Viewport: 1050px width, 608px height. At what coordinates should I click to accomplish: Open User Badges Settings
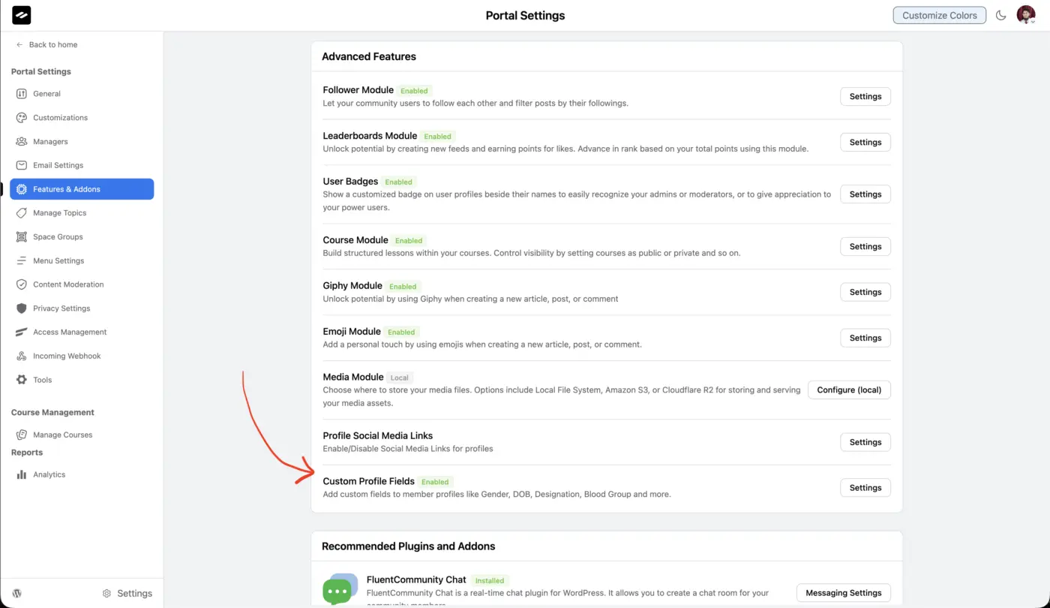(x=865, y=194)
